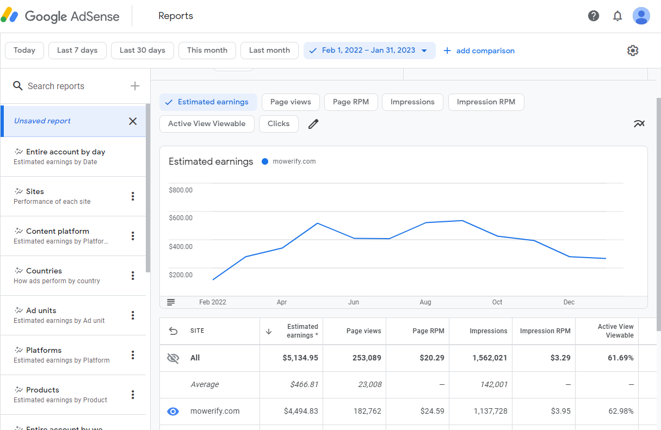Open the Countries report
The height and width of the screenshot is (430, 661).
click(x=73, y=276)
